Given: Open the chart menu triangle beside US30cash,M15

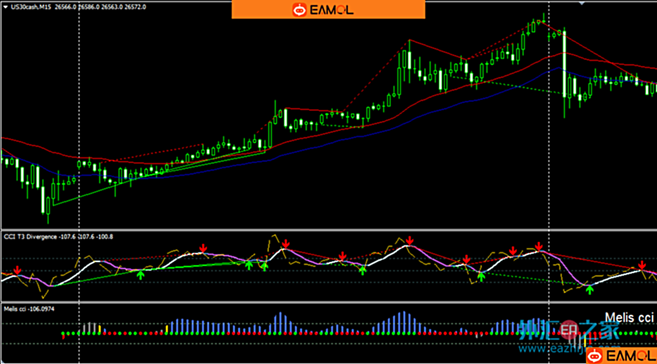Looking at the screenshot, I should (x=6, y=6).
